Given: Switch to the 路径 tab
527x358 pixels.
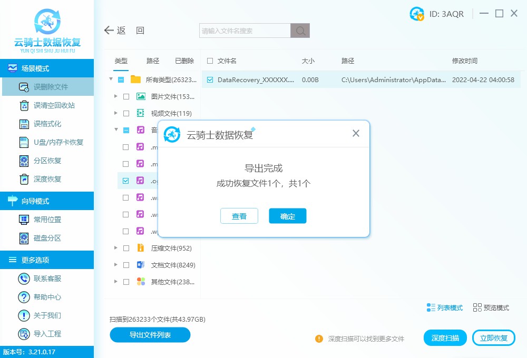Looking at the screenshot, I should [x=152, y=61].
